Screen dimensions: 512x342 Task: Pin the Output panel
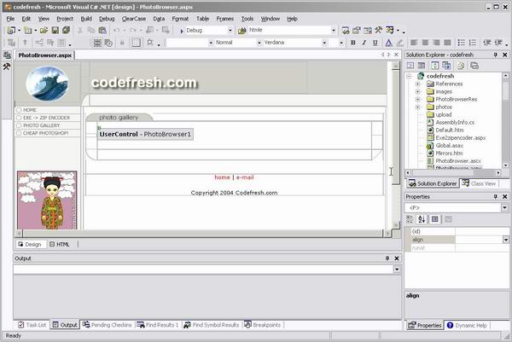tap(387, 258)
